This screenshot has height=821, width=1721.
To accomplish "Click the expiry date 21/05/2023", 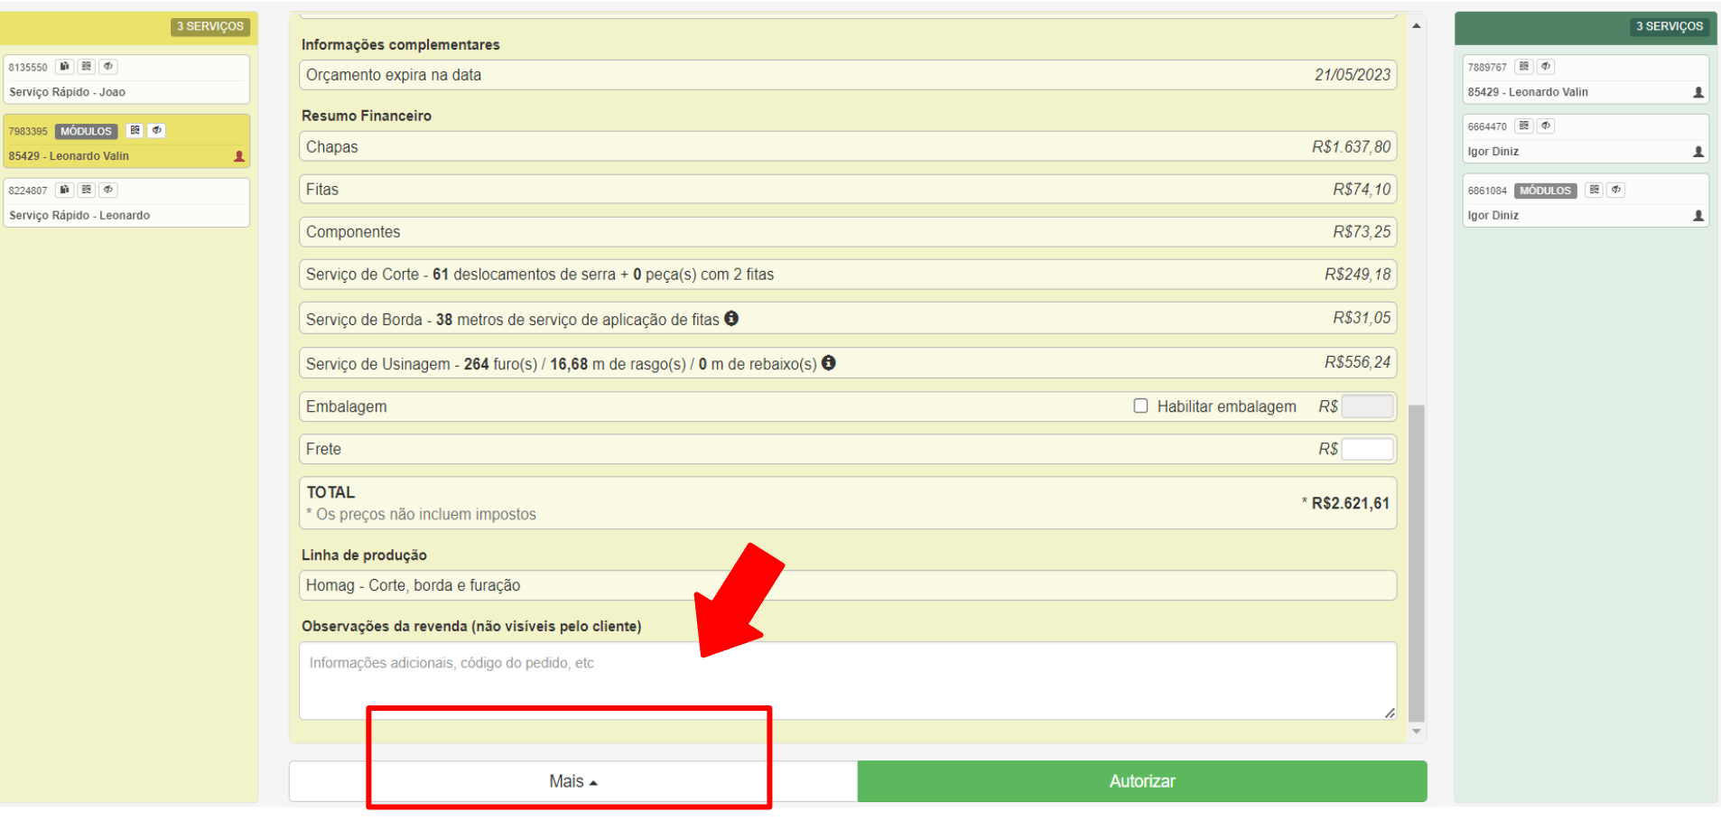I will [x=1353, y=75].
